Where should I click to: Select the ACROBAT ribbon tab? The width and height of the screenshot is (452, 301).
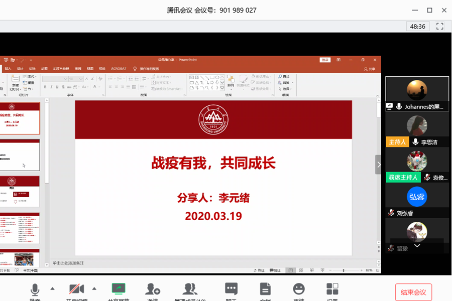119,68
